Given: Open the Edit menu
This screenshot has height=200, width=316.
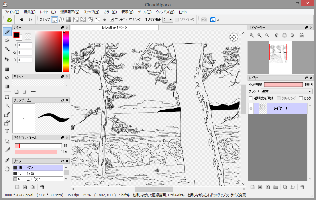Looking at the screenshot, I should pyautogui.click(x=30, y=12).
